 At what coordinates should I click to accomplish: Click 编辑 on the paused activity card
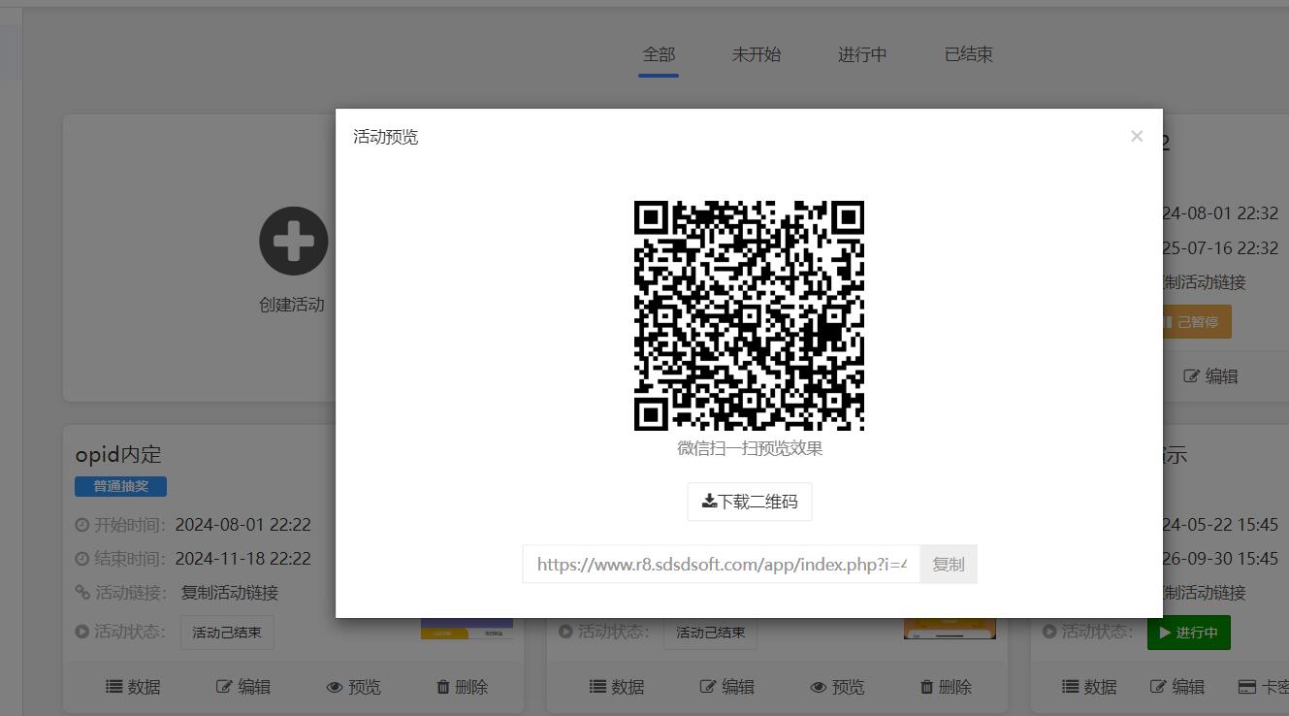[x=1211, y=376]
